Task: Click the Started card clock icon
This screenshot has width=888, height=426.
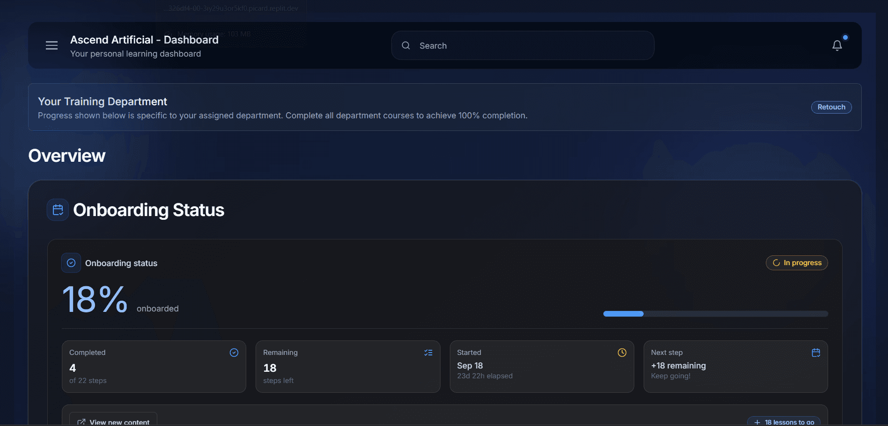Action: tap(622, 353)
